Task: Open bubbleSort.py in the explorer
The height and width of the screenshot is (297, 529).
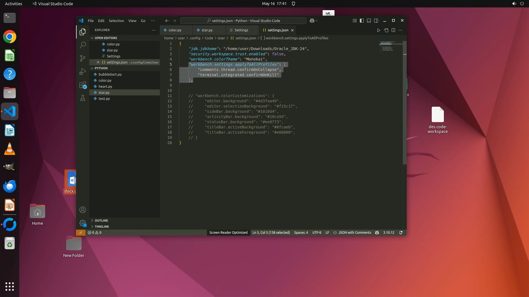Action: click(x=110, y=74)
